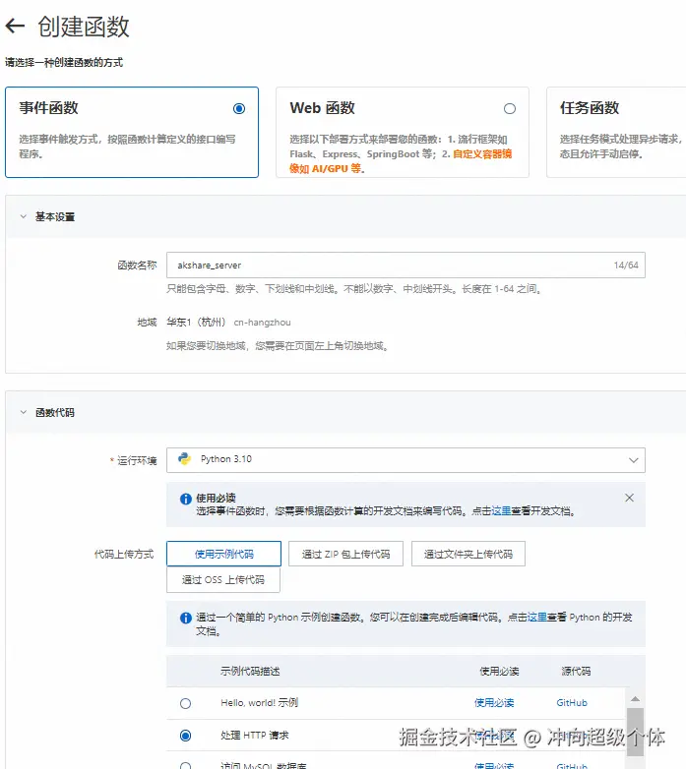Click info icon in Python 示例 notice
Screen dimensions: 686x769
185,618
